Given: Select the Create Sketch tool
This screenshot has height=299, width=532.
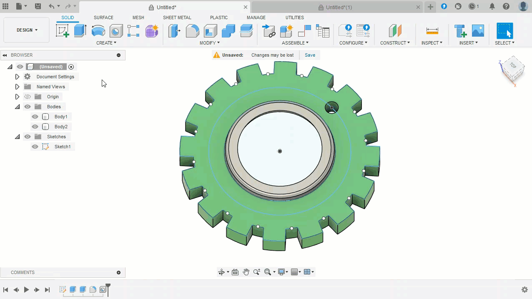Looking at the screenshot, I should click(62, 31).
